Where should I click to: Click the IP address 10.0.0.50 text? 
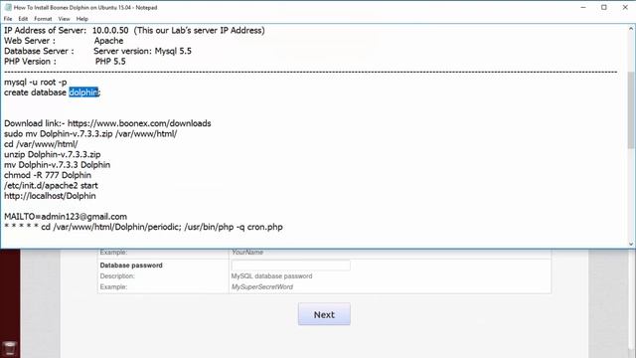tap(110, 31)
